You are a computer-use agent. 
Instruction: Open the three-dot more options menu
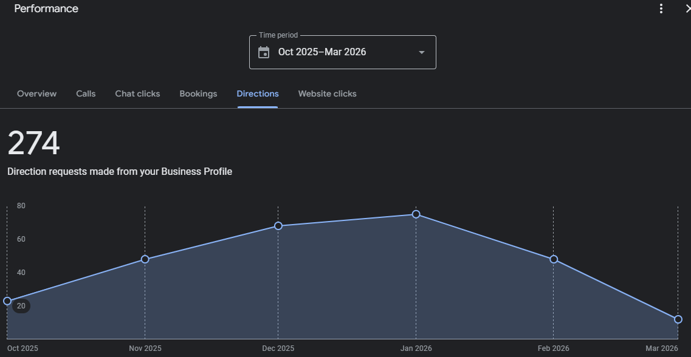tap(661, 8)
